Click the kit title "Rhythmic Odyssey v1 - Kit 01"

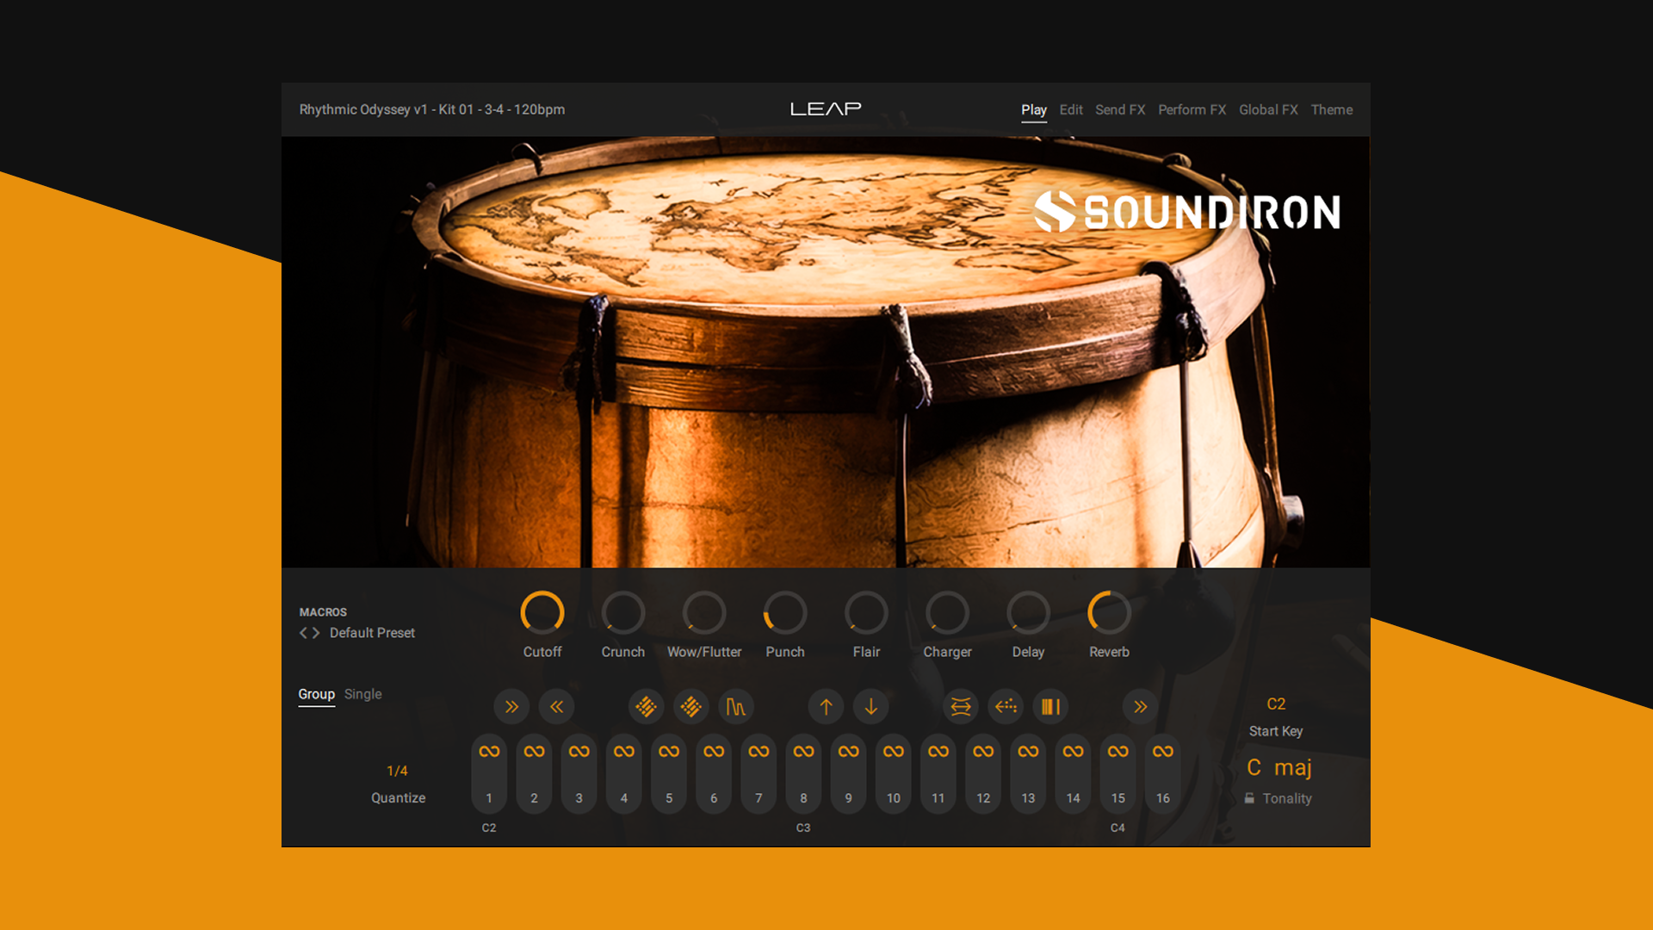387,110
